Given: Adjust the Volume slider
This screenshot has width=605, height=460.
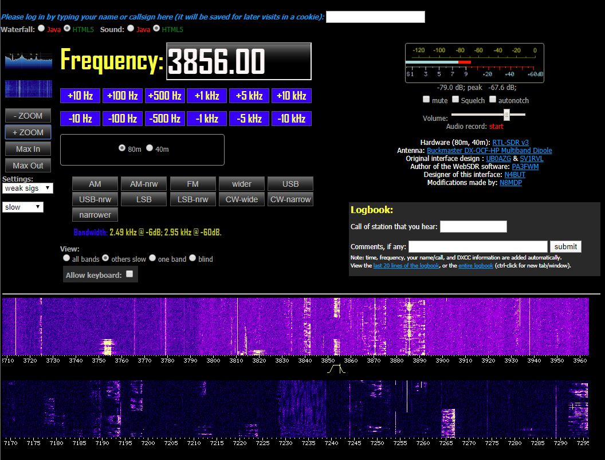Looking at the screenshot, I should pyautogui.click(x=506, y=116).
